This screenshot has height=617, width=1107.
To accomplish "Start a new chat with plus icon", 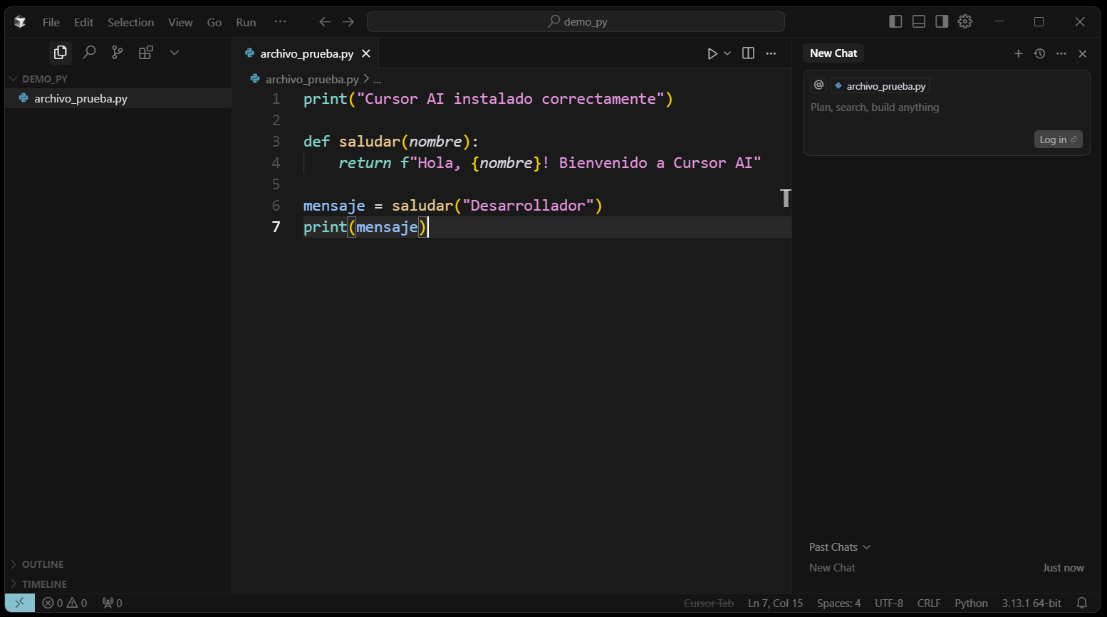I will [1018, 53].
